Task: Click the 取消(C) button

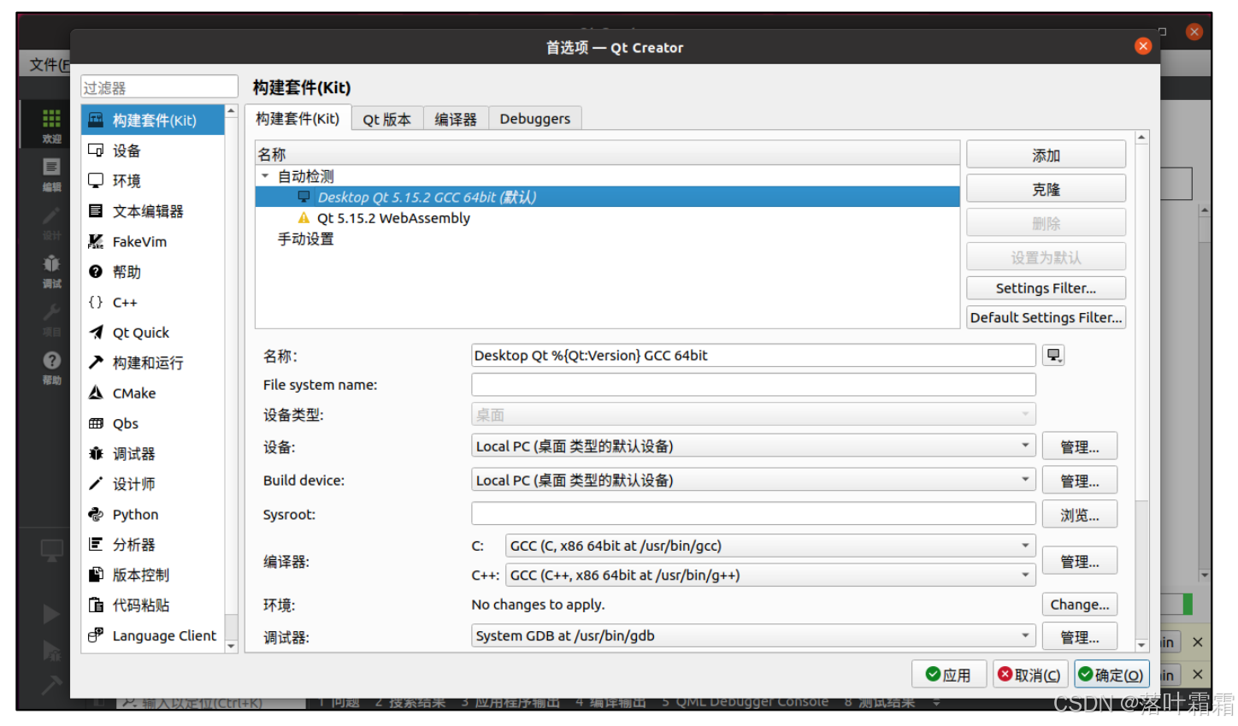Action: (1030, 675)
